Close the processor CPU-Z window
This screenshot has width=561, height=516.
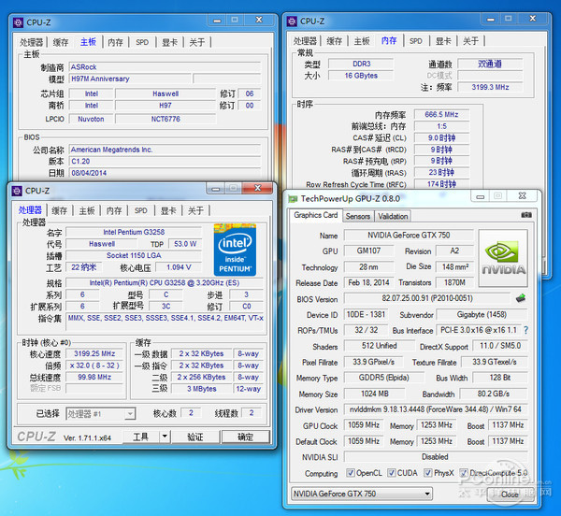tap(258, 188)
